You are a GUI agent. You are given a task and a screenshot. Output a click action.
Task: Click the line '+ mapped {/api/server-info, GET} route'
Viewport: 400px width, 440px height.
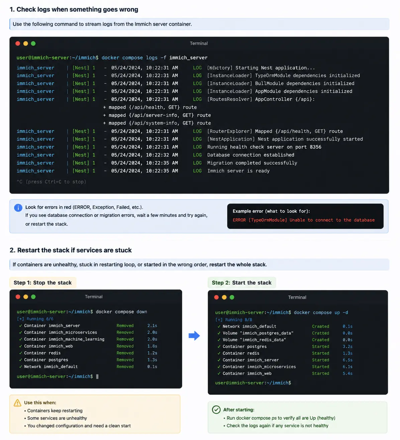(x=157, y=115)
